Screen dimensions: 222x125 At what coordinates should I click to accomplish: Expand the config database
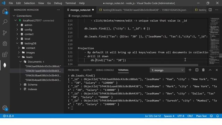[17, 30]
